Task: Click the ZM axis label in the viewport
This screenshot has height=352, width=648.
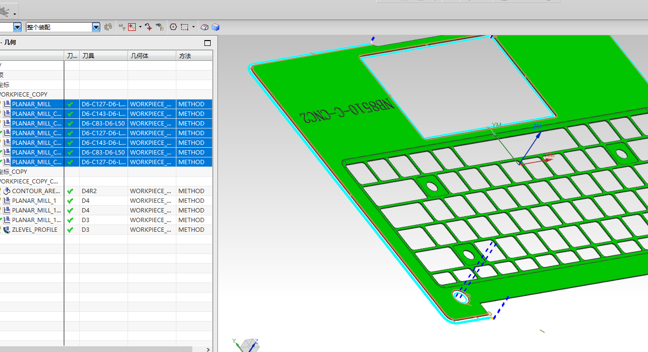Action: [537, 127]
